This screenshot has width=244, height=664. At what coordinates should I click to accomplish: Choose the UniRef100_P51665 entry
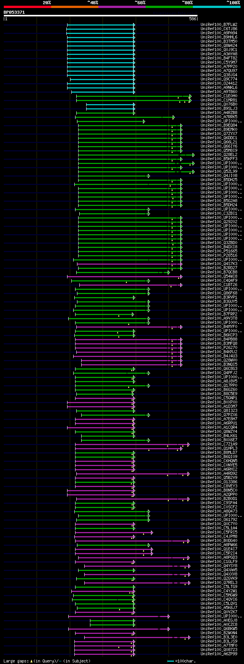click(x=219, y=251)
